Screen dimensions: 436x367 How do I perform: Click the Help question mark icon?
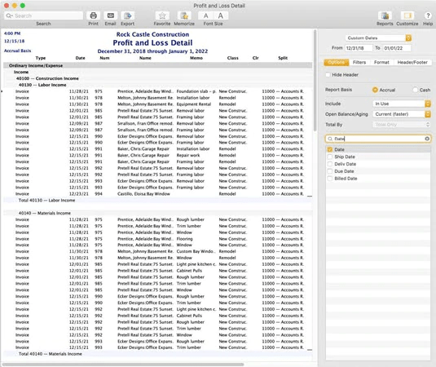pyautogui.click(x=428, y=15)
